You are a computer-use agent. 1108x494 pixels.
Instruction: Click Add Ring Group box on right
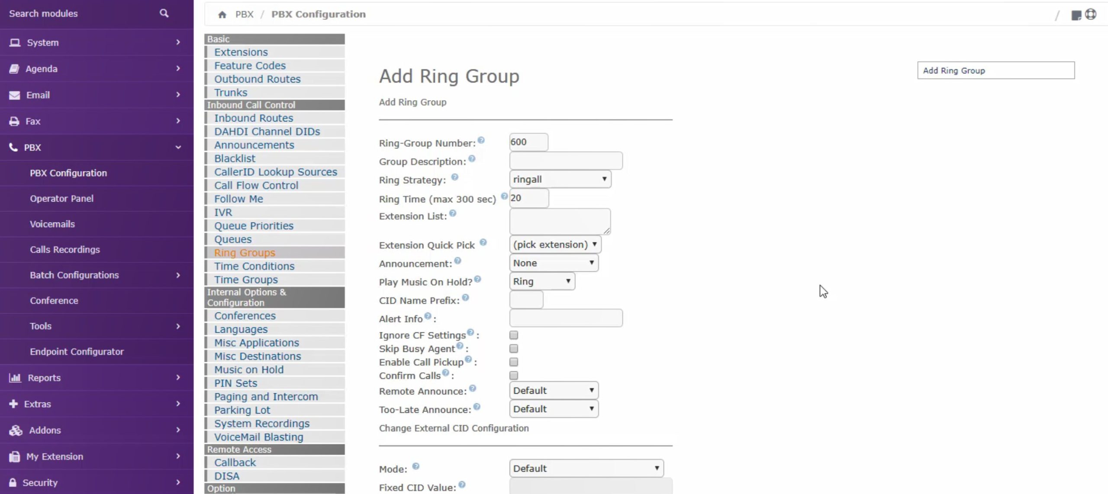coord(996,70)
